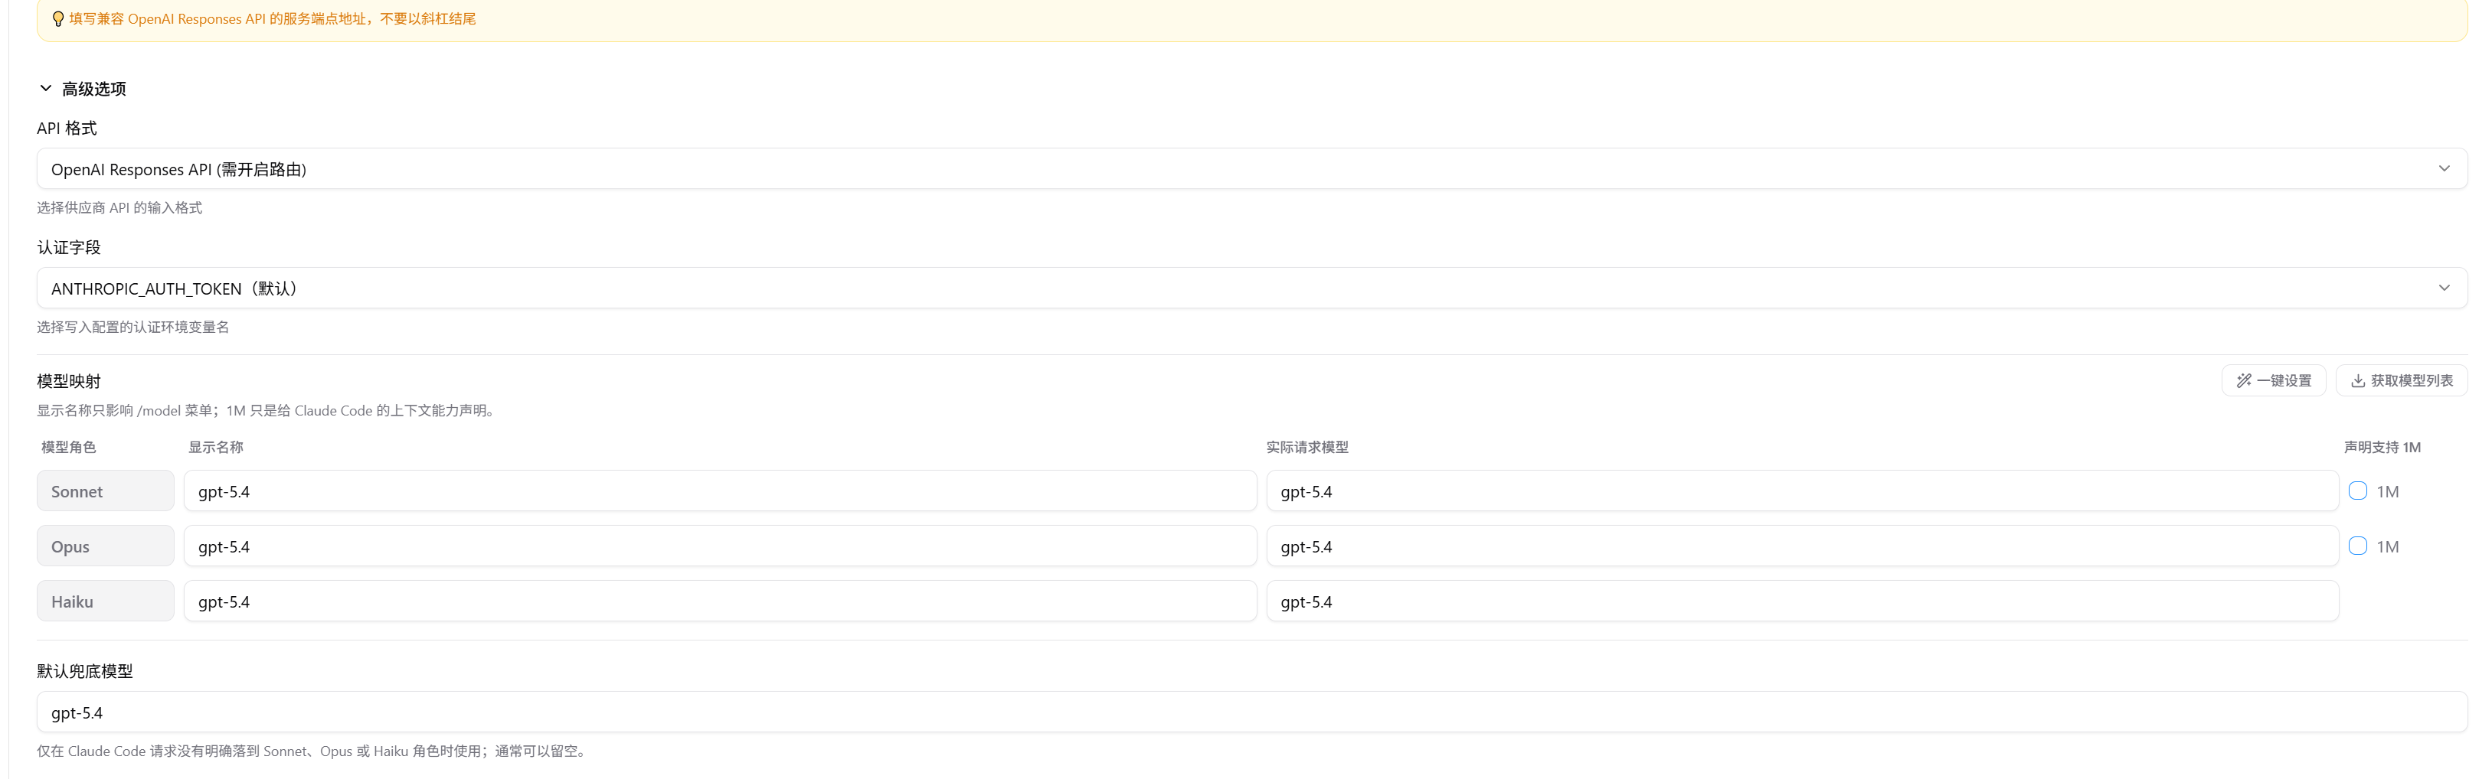Click the Opus model role label
The image size is (2492, 779).
point(106,546)
